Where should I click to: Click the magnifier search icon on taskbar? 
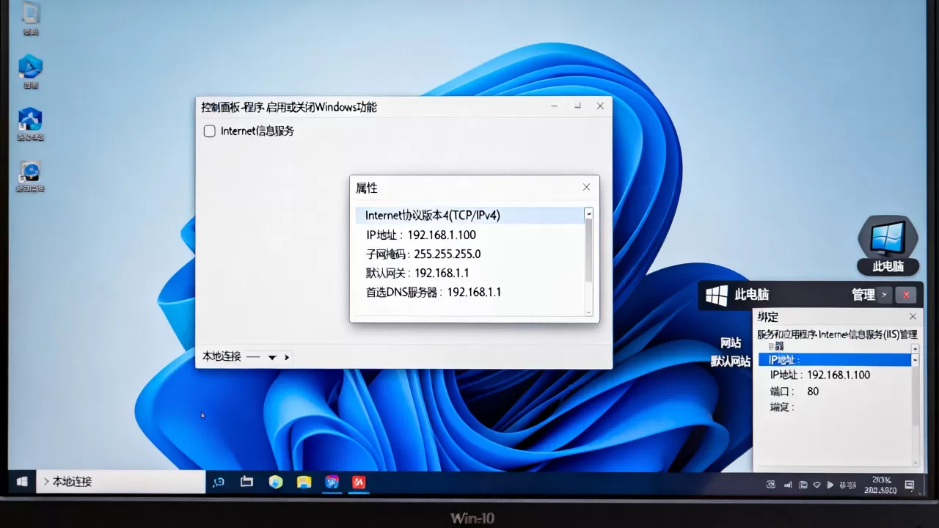tap(218, 482)
